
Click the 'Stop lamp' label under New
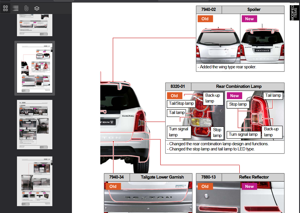[x=238, y=104]
